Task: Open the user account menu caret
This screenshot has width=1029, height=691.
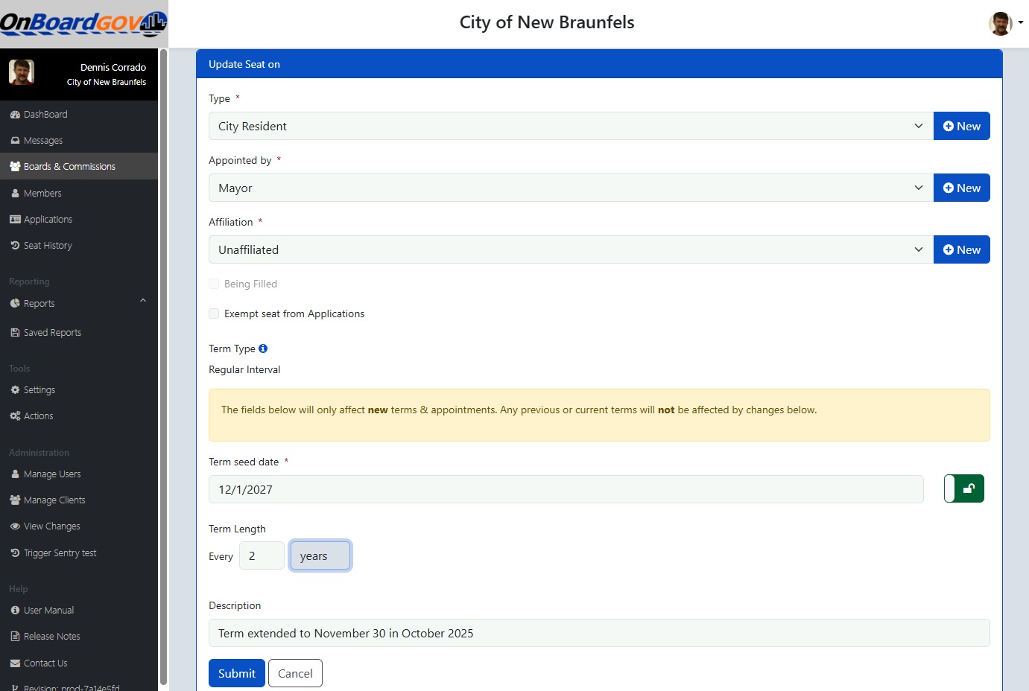Action: tap(1021, 22)
